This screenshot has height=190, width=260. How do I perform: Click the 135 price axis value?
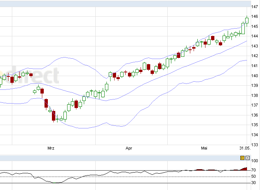point(254,125)
